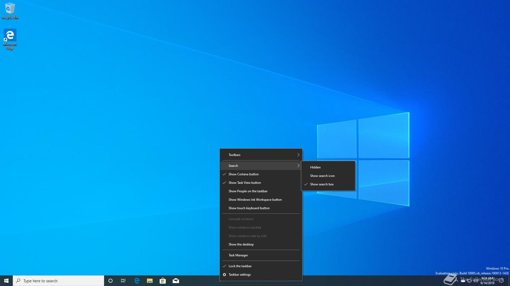Uncheck Show Cortana button

(x=261, y=174)
